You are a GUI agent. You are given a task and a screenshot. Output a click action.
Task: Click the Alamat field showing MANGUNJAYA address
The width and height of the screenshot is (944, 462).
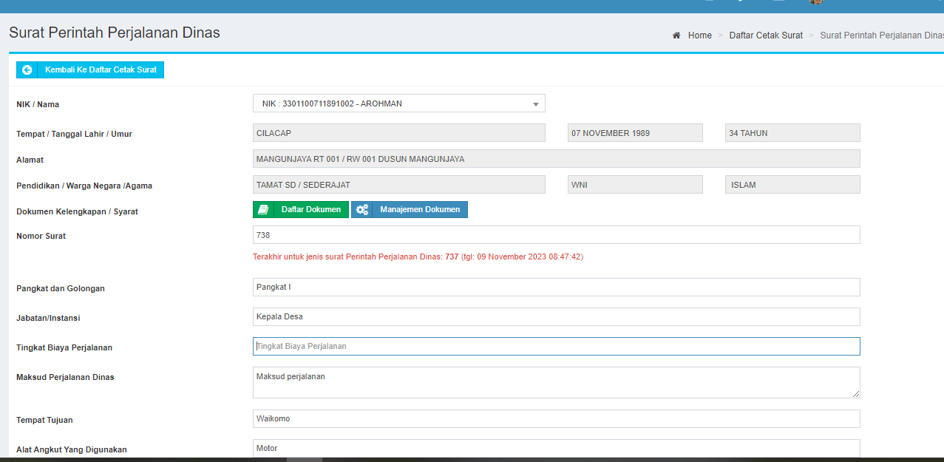coord(556,159)
